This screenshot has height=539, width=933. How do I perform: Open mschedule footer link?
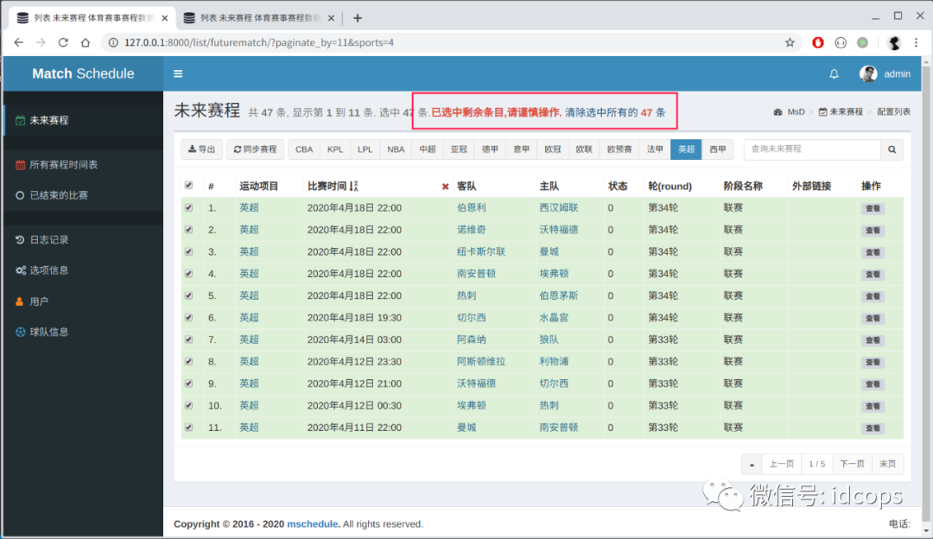point(313,524)
